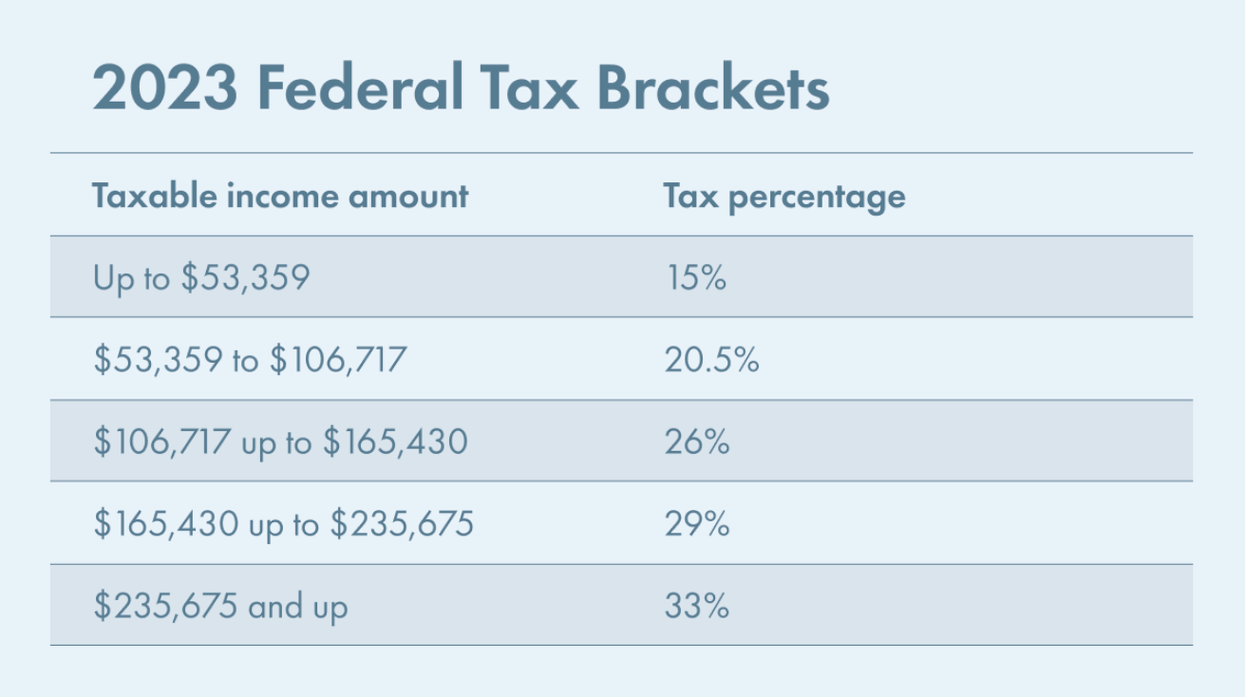The width and height of the screenshot is (1246, 697).
Task: Click the "$165,430 up to $235,675" range
Action: (x=283, y=524)
